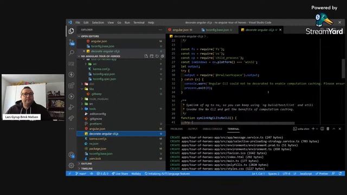The width and height of the screenshot is (347, 195).
Task: Expand the Timeline section
Action: [87, 168]
